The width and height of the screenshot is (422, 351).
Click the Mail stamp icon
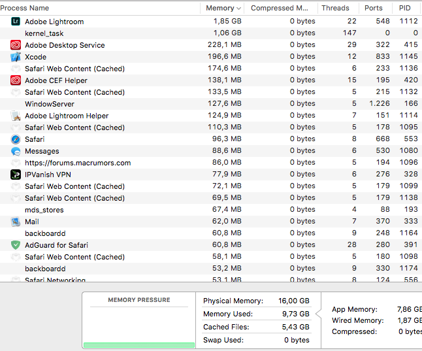pyautogui.click(x=16, y=222)
